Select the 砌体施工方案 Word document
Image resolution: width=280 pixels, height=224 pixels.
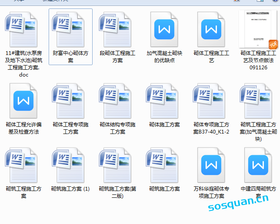164,101
